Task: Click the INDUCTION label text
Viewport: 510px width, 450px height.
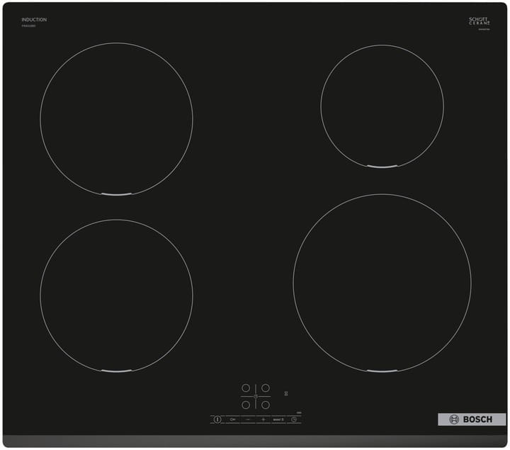Action: [34, 20]
